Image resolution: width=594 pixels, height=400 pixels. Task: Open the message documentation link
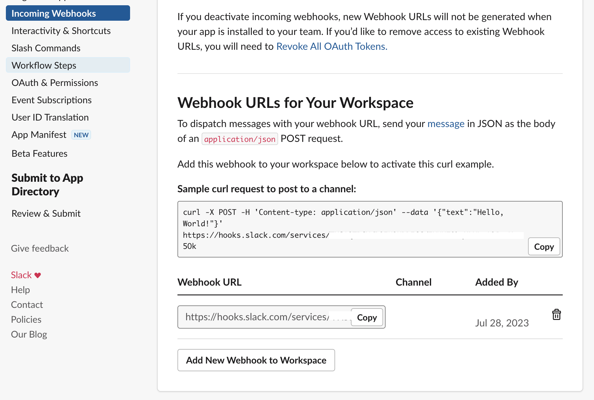click(x=446, y=124)
